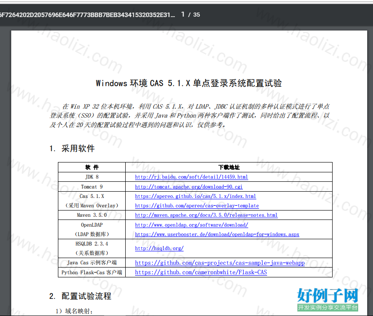The width and height of the screenshot is (373, 316).
Task: Open the JDK 8 baidu download link
Action: point(191,177)
